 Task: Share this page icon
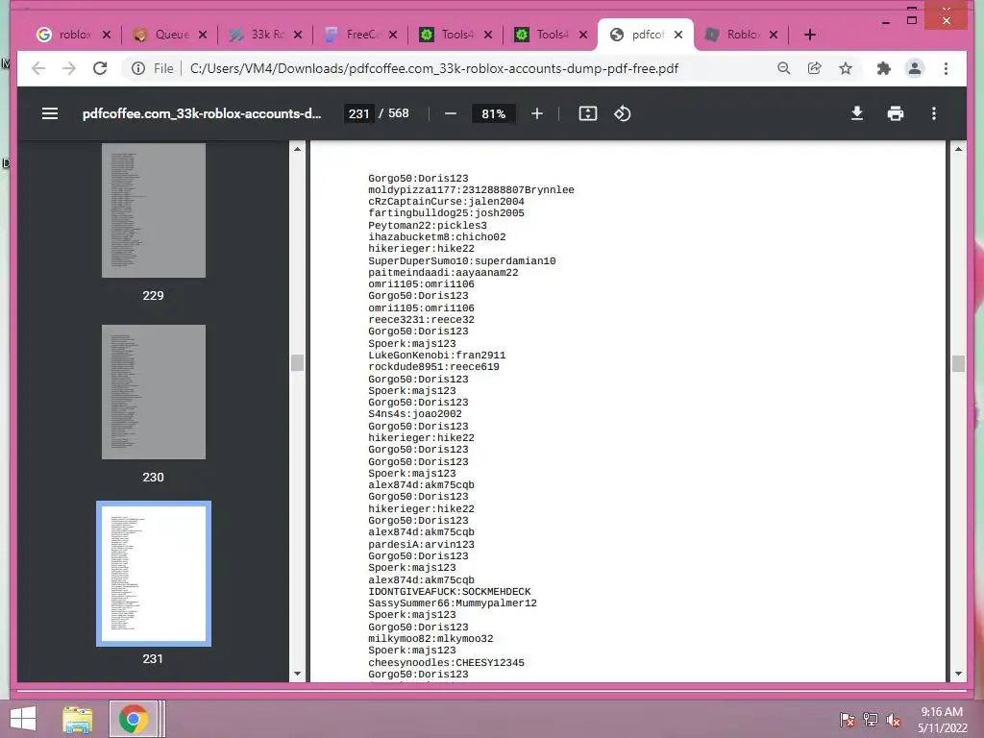tap(815, 68)
